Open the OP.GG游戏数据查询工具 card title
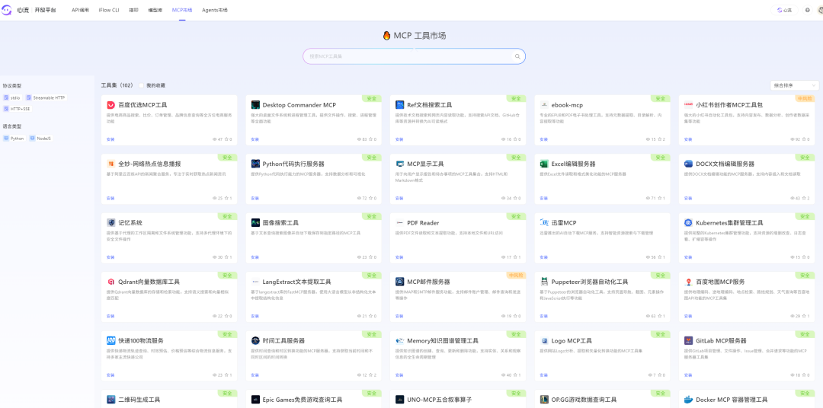This screenshot has width=823, height=408. [584, 400]
